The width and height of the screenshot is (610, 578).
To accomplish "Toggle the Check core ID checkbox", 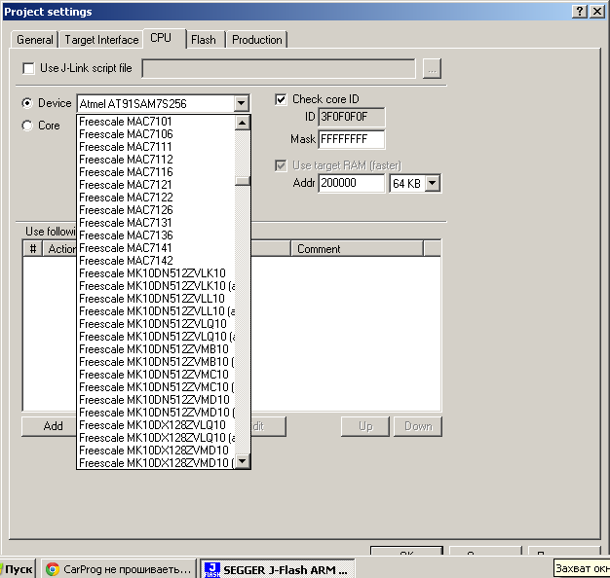I will (281, 99).
